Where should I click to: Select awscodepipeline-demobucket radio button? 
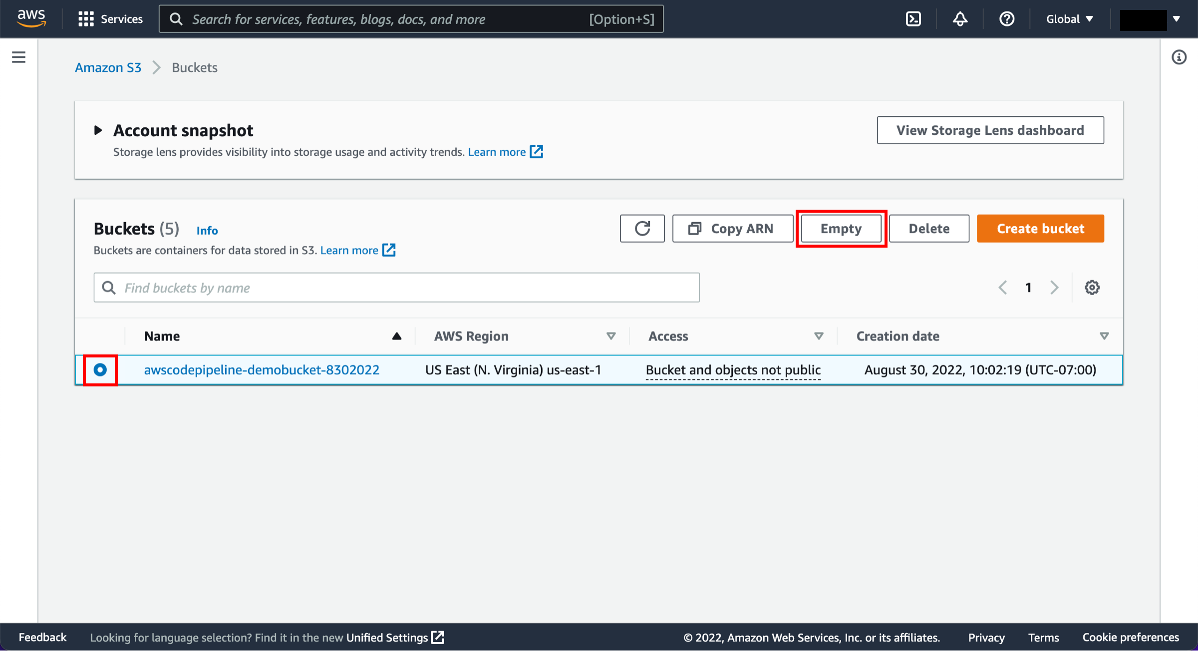pyautogui.click(x=100, y=370)
